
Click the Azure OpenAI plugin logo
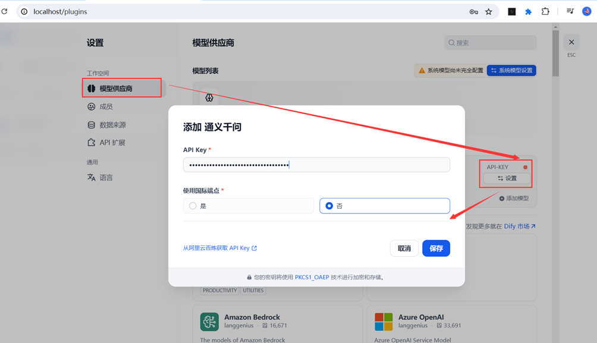click(384, 322)
